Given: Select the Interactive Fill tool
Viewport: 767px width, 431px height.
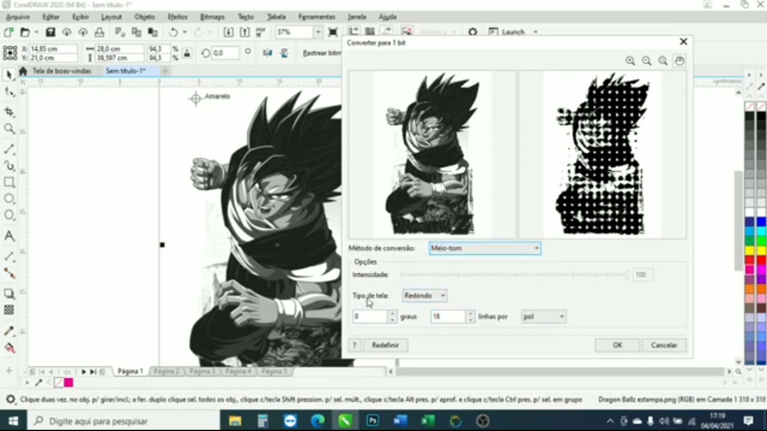Looking at the screenshot, I should pos(9,347).
